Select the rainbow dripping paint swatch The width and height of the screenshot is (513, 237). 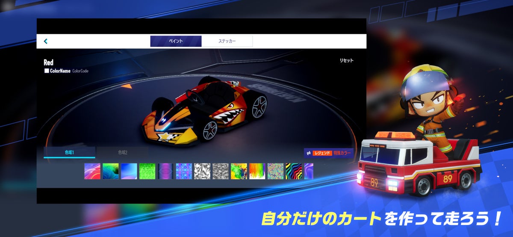click(x=258, y=171)
